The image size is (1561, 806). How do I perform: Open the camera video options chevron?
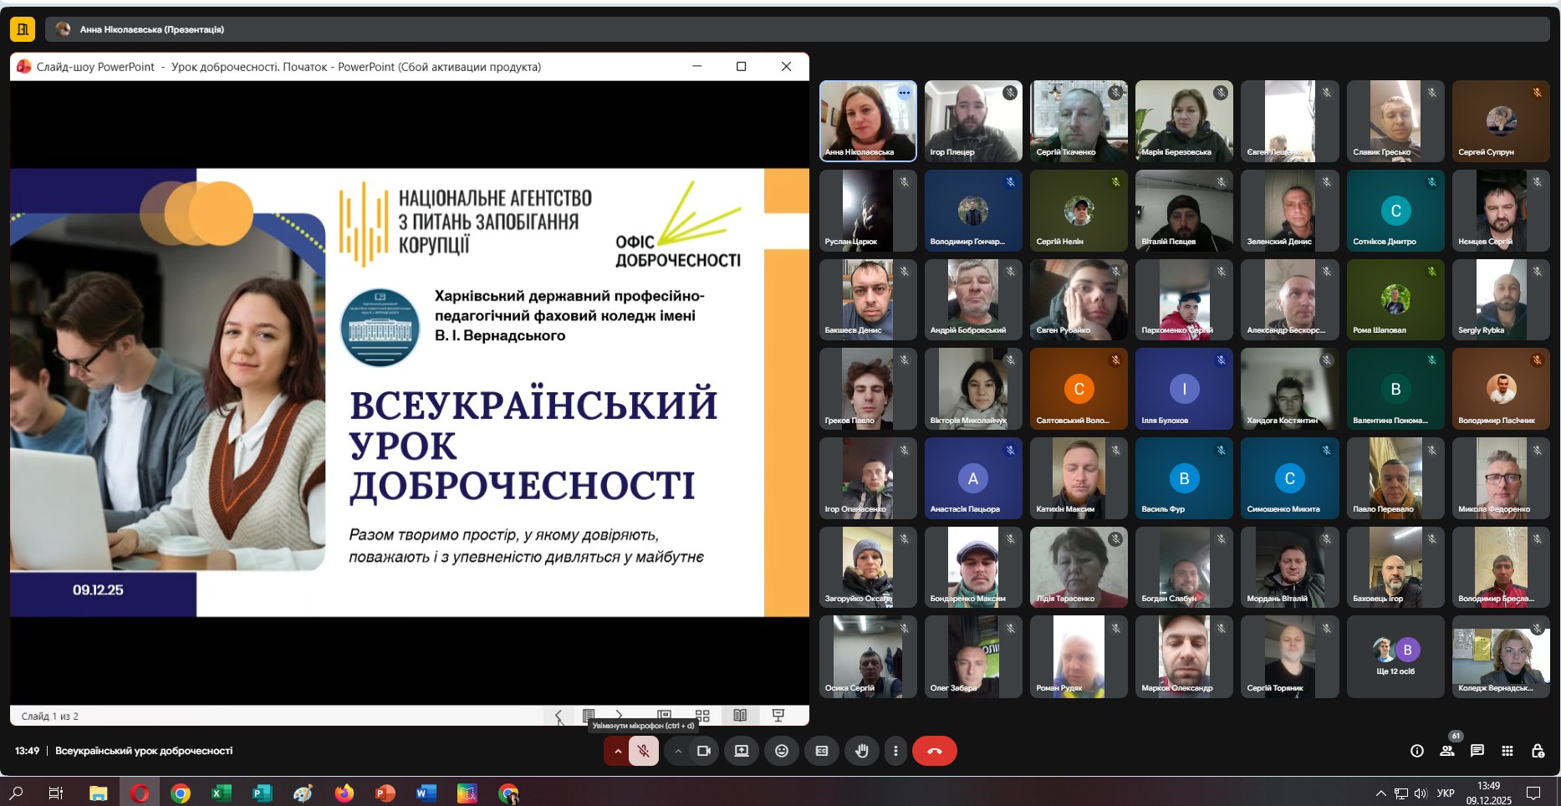[x=677, y=751]
